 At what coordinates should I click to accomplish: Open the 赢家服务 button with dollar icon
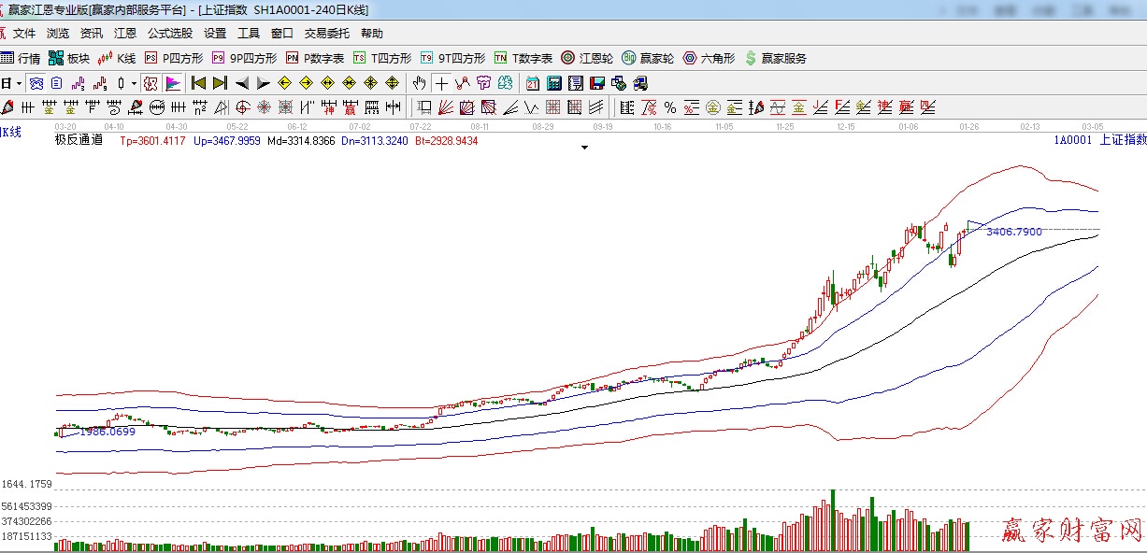[775, 58]
